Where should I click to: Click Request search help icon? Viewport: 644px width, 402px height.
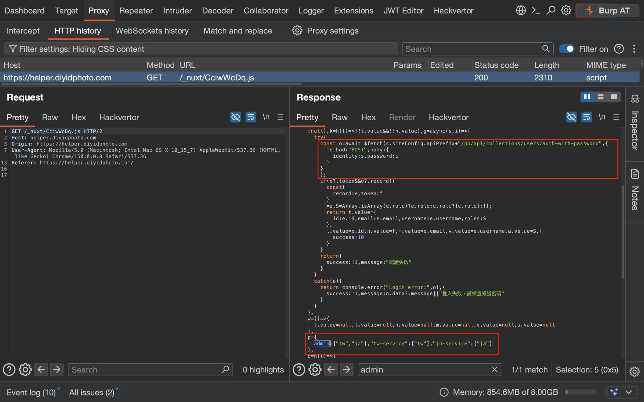9,370
